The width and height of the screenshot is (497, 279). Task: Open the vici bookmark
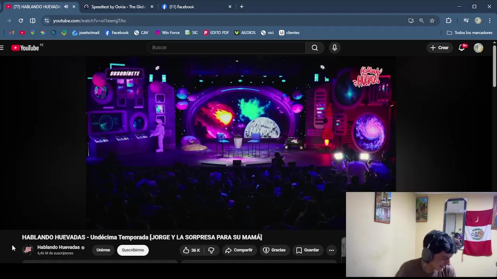(268, 33)
